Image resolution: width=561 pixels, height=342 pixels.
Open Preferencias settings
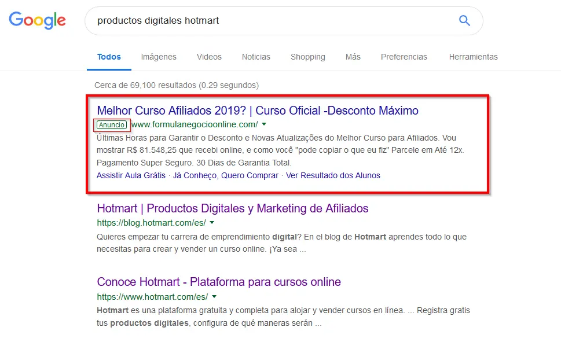[x=404, y=57]
